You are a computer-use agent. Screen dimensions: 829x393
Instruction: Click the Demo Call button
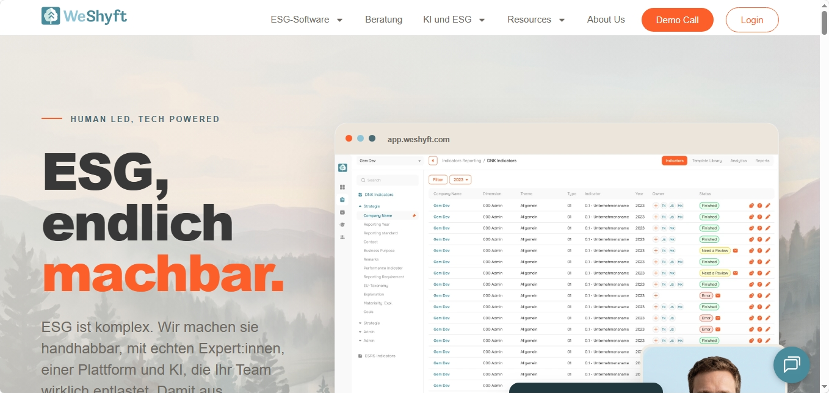(x=677, y=20)
